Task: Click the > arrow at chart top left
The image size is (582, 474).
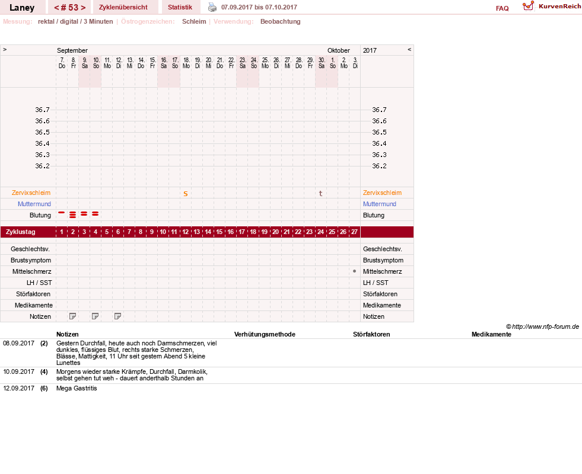Action: pyautogui.click(x=5, y=49)
